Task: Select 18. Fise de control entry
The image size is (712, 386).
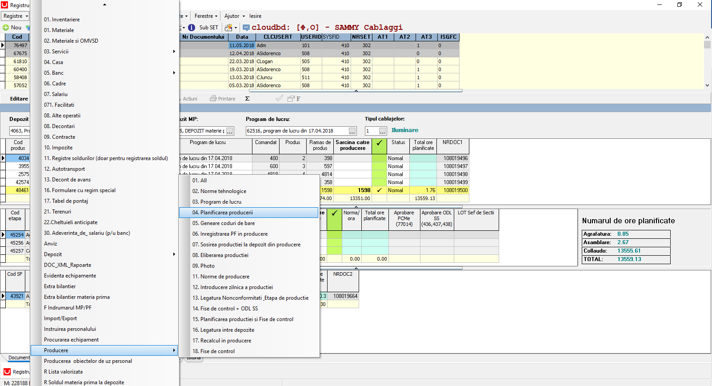Action: (248, 351)
